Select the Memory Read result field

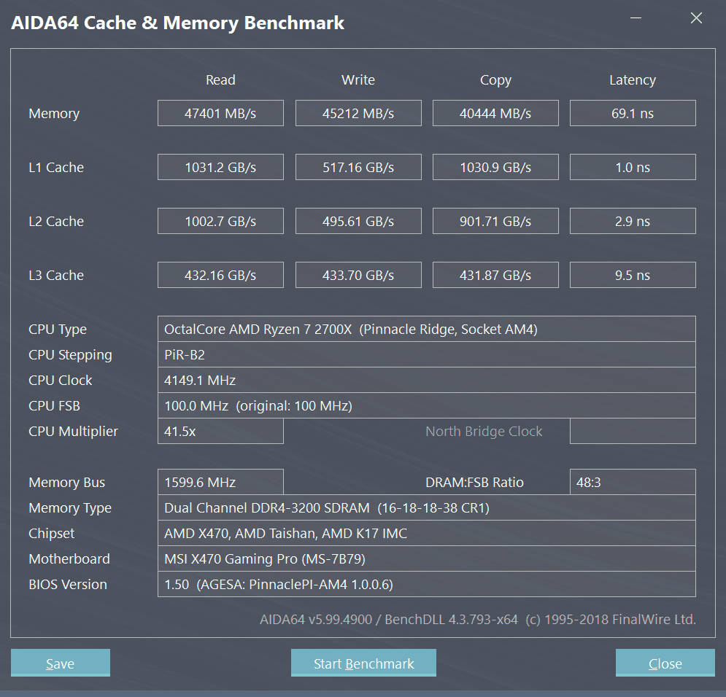point(220,114)
